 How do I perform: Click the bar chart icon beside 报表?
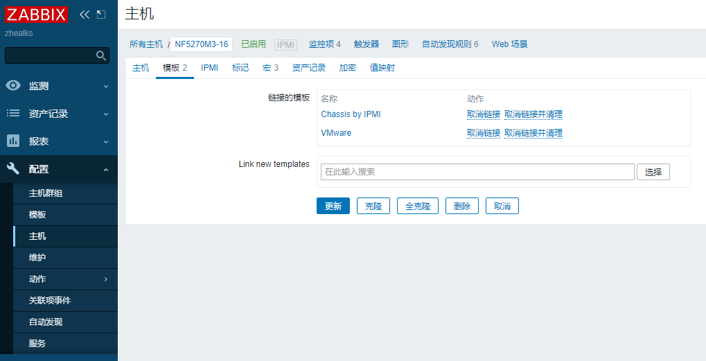(x=13, y=141)
